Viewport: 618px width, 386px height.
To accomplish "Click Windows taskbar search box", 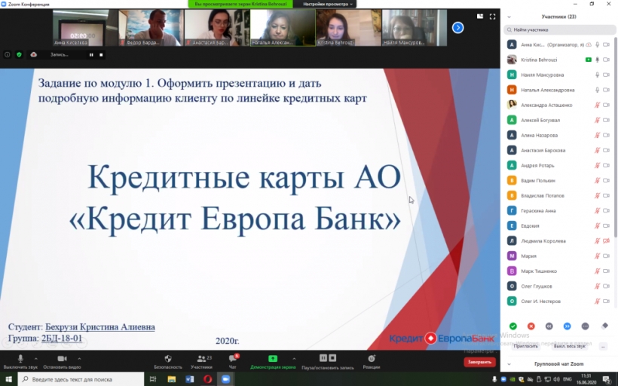I will [x=81, y=379].
